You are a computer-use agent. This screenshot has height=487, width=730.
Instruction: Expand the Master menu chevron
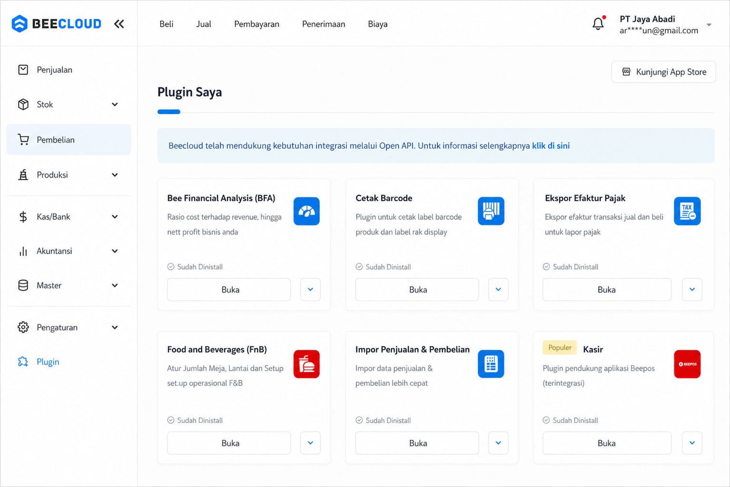coord(115,286)
